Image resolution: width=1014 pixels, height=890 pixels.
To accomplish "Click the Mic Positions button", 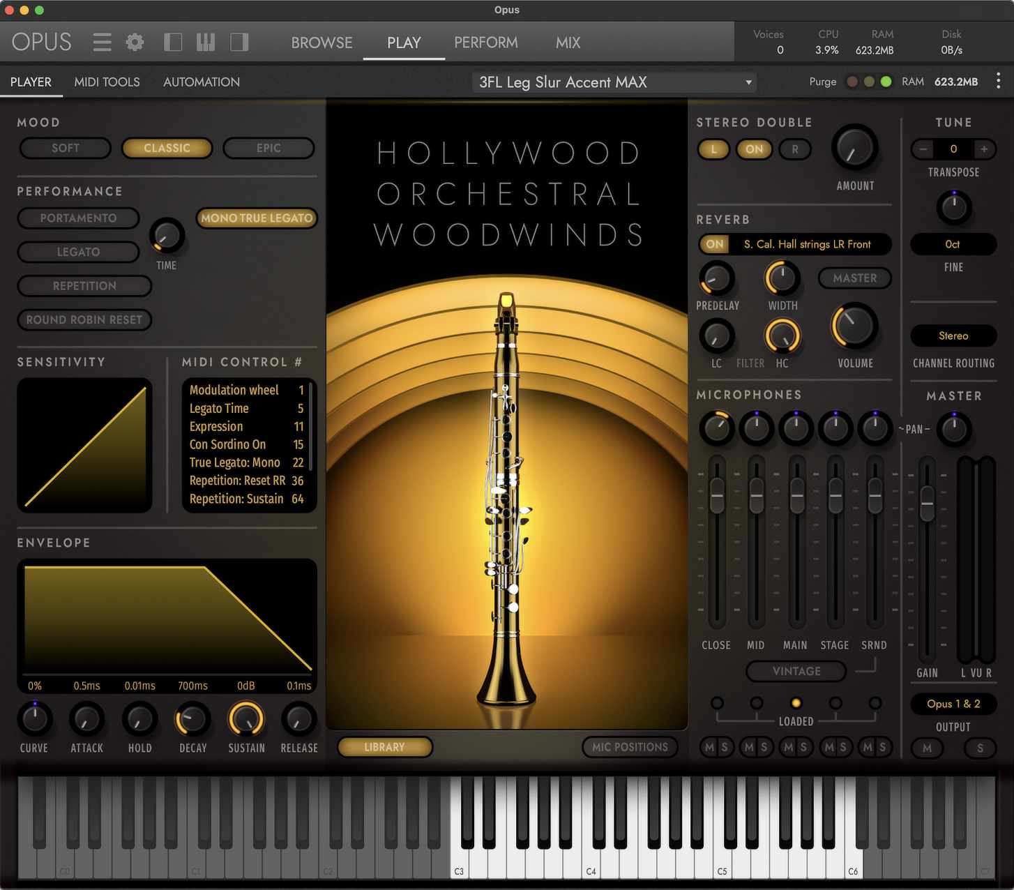I will coord(630,747).
